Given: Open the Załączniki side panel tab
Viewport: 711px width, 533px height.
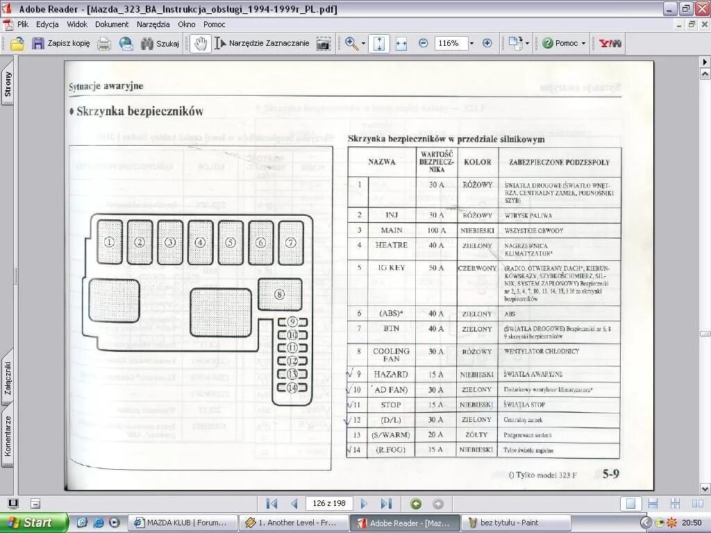Looking at the screenshot, I should pyautogui.click(x=7, y=377).
